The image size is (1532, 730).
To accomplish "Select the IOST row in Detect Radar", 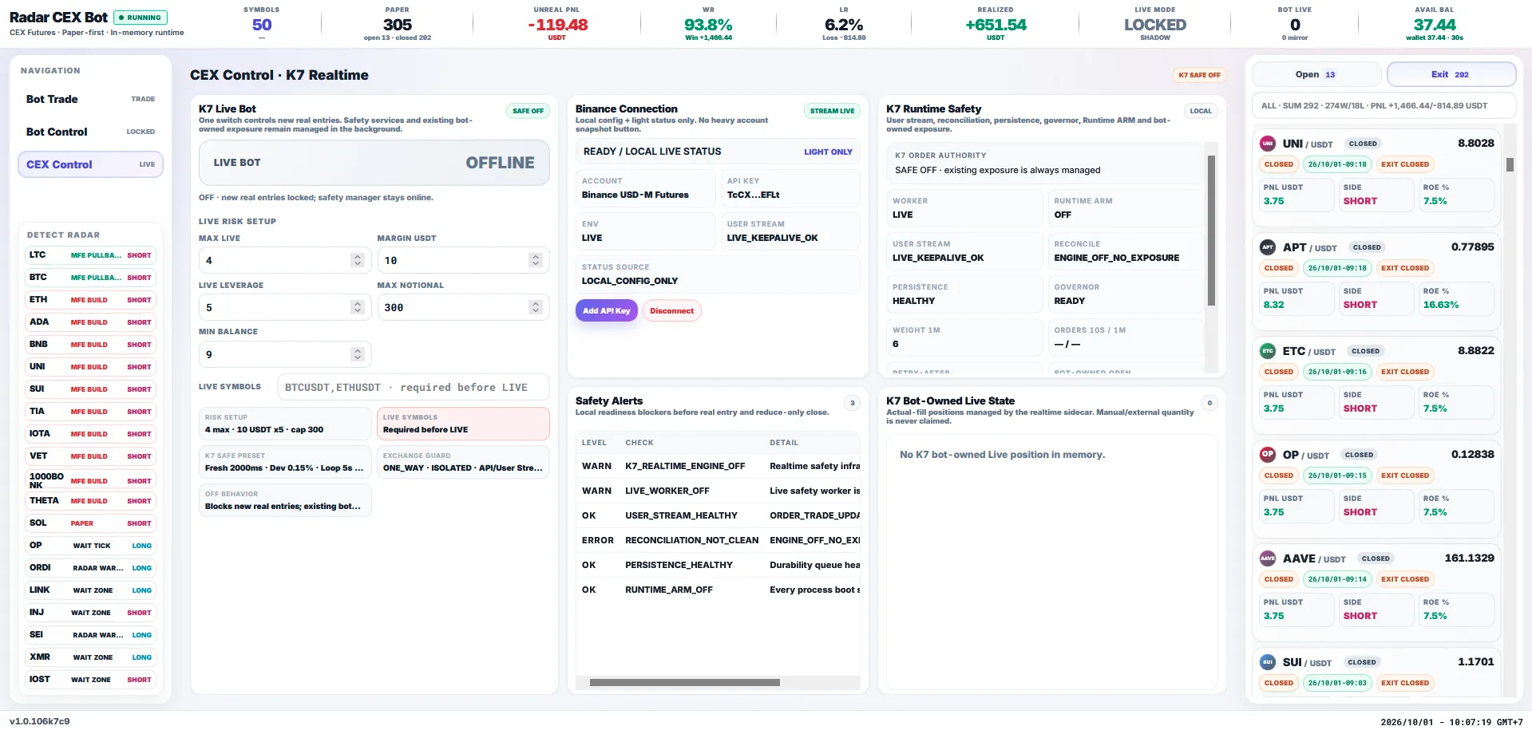I will pos(90,680).
